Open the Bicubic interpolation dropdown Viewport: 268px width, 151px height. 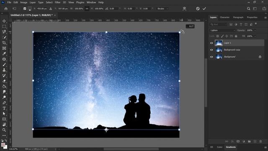(x=162, y=8)
